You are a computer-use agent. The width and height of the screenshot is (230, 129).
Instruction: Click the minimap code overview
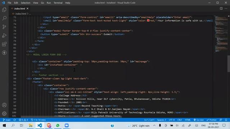click(221, 34)
